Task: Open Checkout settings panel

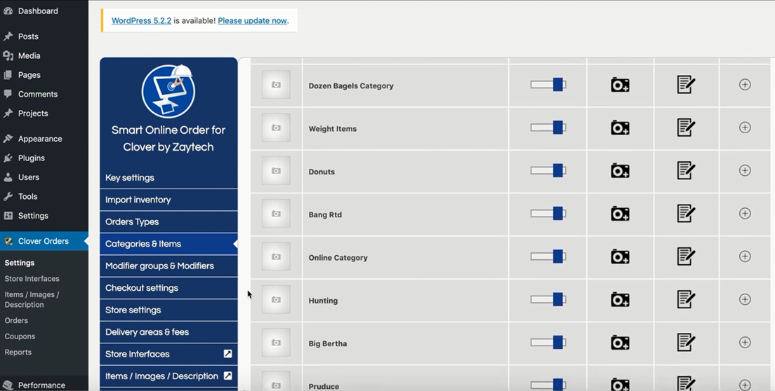Action: click(x=168, y=288)
